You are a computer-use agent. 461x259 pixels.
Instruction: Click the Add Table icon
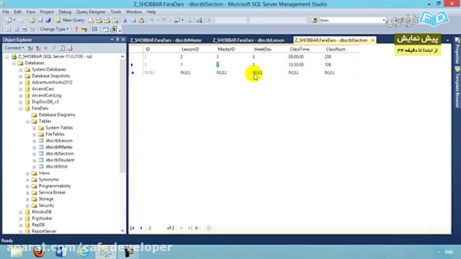pos(106,29)
